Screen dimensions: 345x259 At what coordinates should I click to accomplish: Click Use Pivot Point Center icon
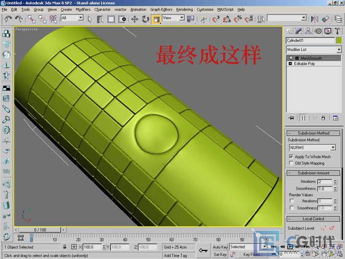pos(191,19)
